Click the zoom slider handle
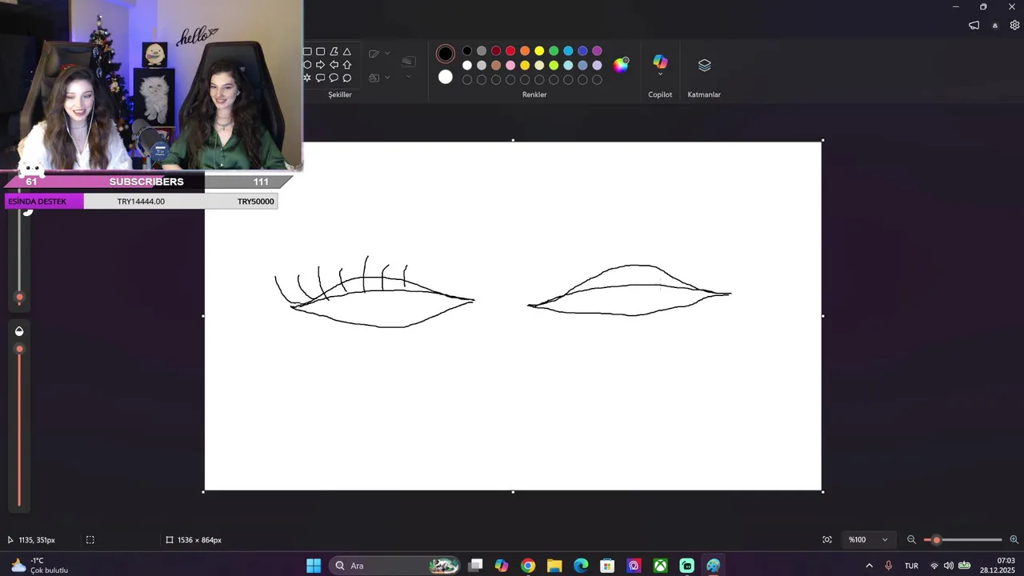1024x576 pixels. coord(937,540)
